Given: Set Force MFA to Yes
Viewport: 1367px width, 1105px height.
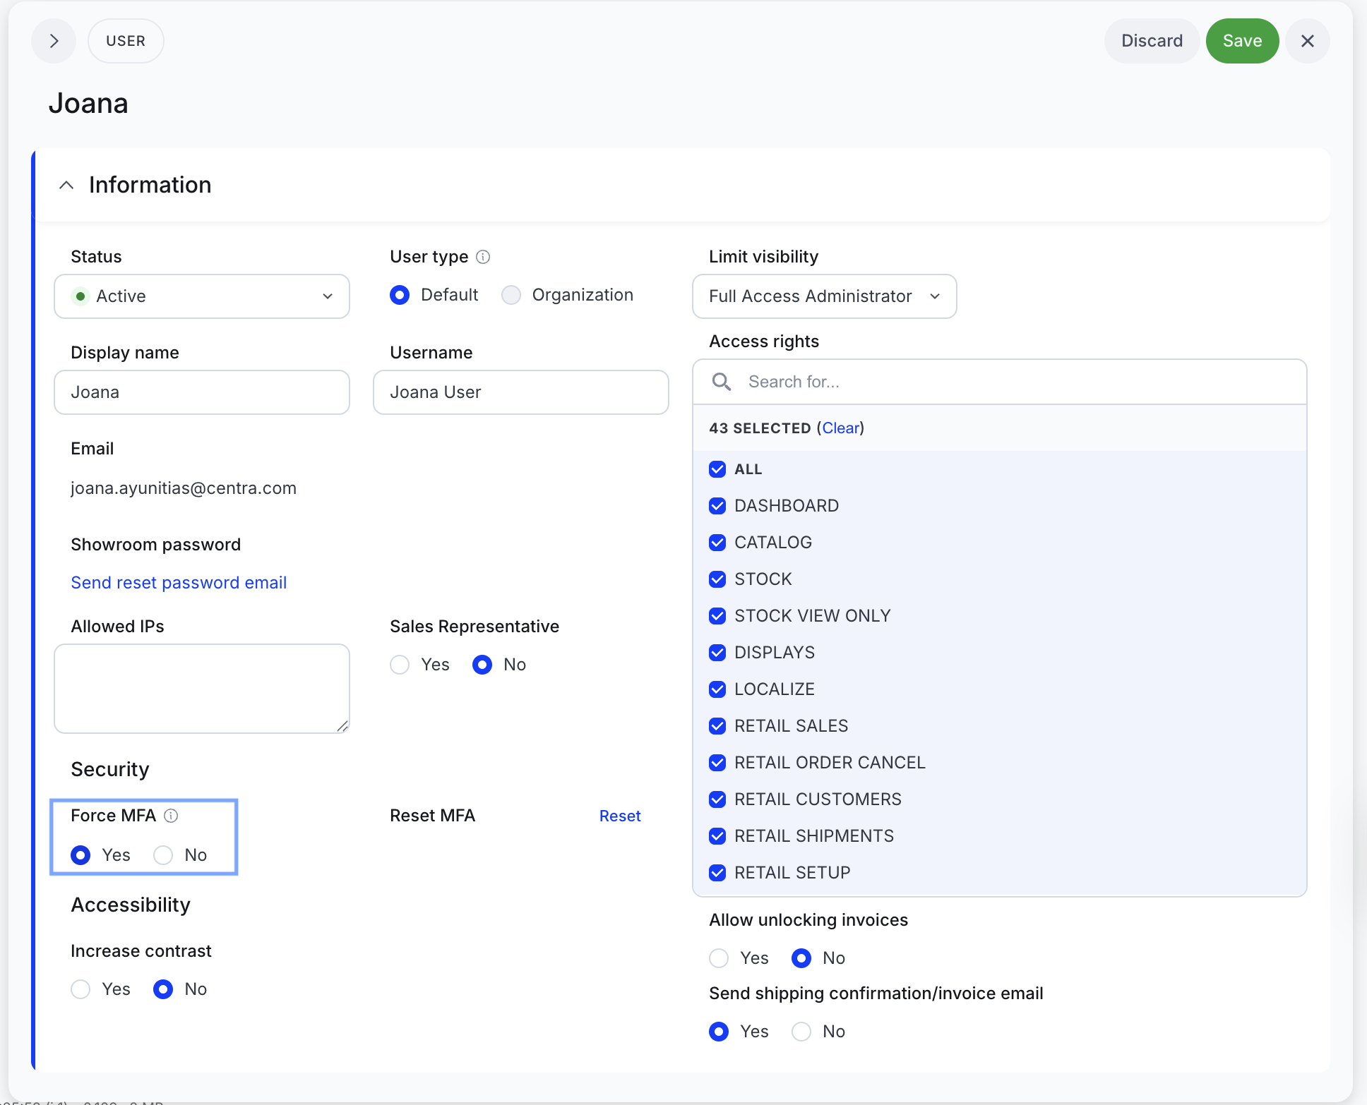Looking at the screenshot, I should pyautogui.click(x=80, y=855).
